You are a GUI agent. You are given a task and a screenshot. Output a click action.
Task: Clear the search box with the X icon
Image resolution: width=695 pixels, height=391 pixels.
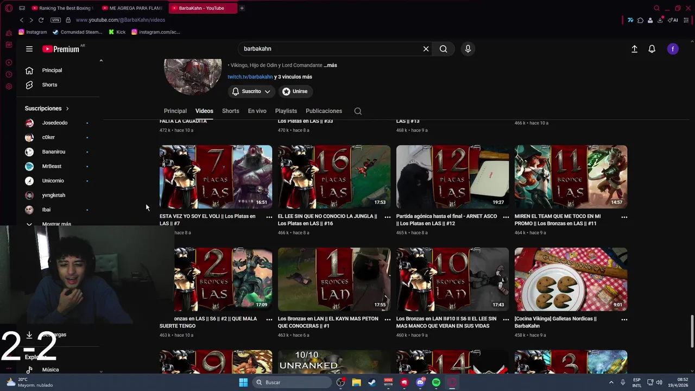426,49
